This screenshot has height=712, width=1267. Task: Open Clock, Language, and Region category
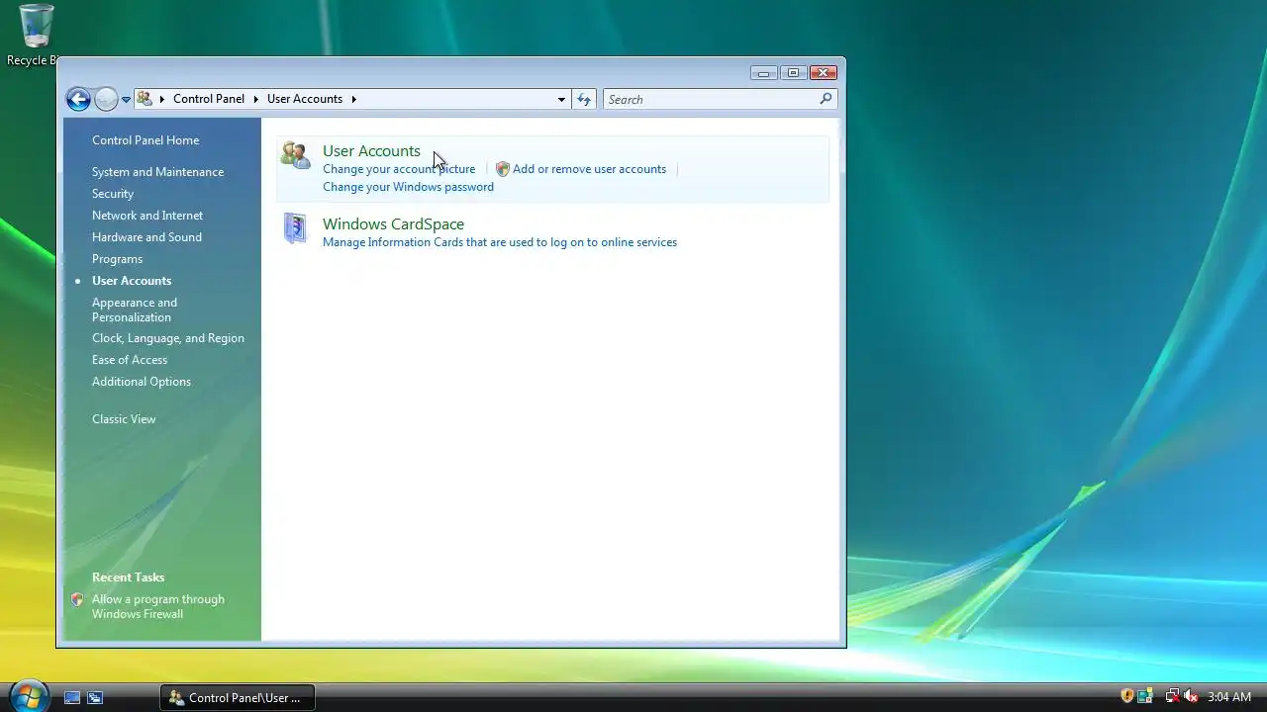pyautogui.click(x=168, y=338)
